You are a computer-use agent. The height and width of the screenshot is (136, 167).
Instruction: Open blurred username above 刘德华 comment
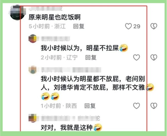tap(71, 70)
